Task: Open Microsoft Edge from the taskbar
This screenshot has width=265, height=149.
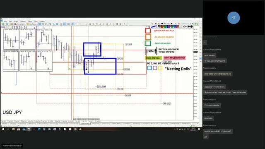Action: [x=39, y=129]
